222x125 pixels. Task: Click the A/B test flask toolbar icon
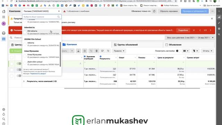pos(78,51)
